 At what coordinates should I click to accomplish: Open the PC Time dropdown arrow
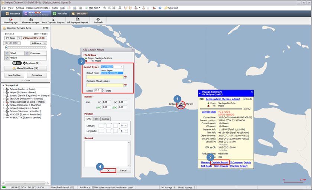point(19,38)
